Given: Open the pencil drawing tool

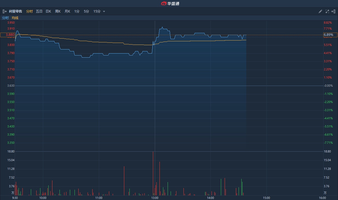Looking at the screenshot, I should coord(321,11).
